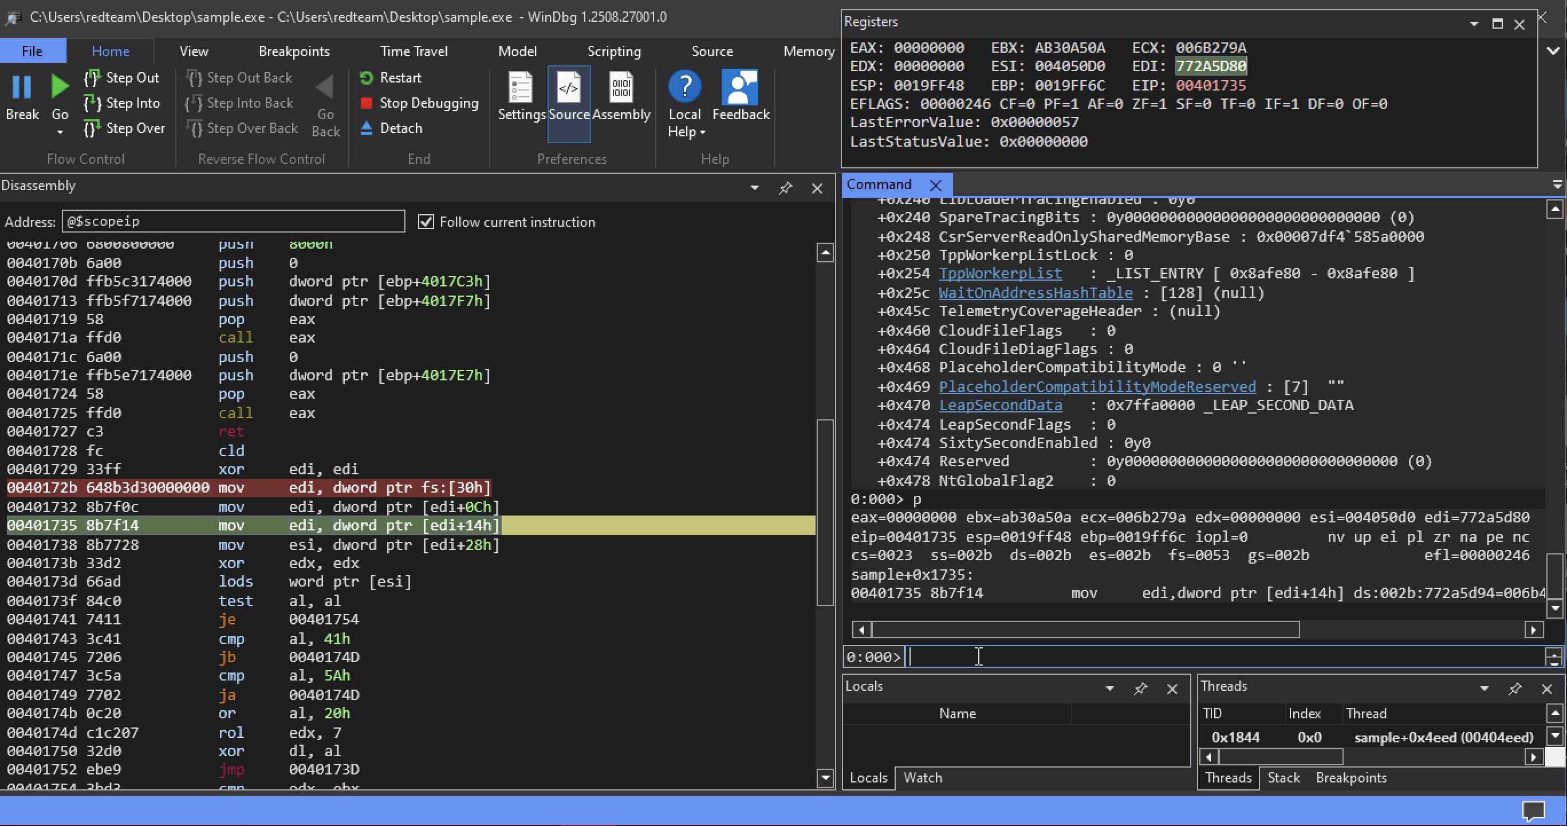This screenshot has height=826, width=1567.
Task: Open Go dropdown arrow below Go
Action: coord(60,132)
